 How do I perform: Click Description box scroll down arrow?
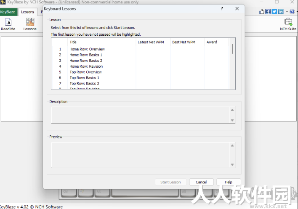[232, 120]
